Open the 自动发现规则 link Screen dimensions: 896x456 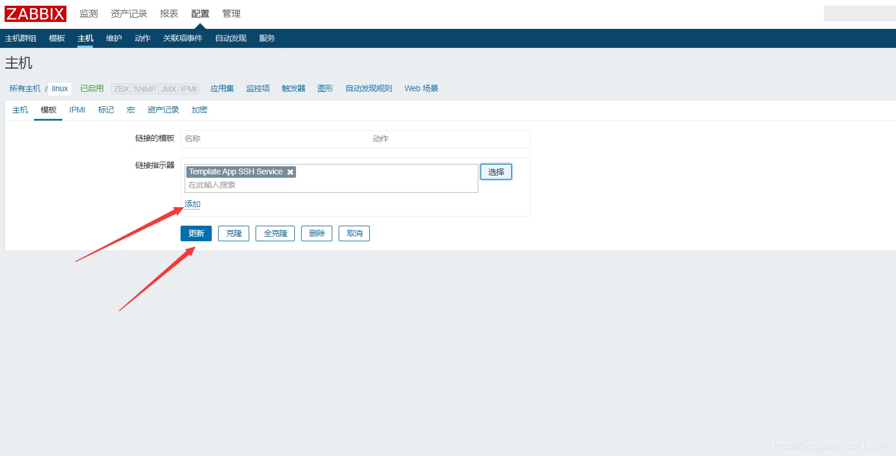(x=369, y=88)
